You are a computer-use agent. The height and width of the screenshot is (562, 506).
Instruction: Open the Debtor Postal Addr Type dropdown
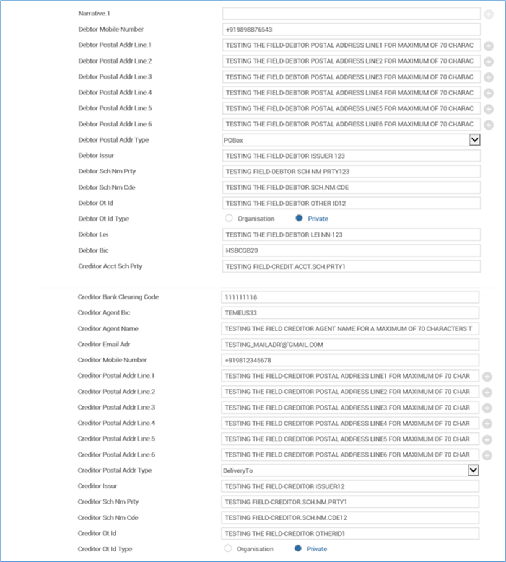(x=474, y=140)
